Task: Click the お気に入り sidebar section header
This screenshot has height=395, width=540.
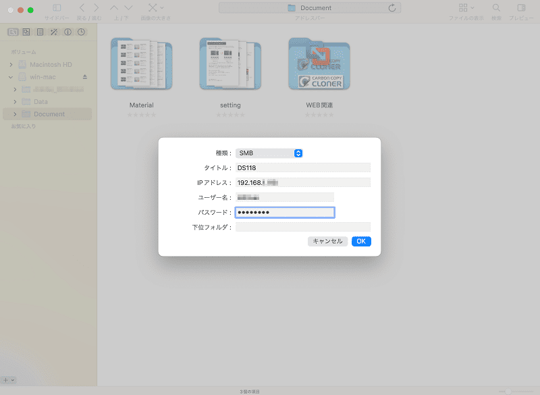Action: [x=24, y=126]
